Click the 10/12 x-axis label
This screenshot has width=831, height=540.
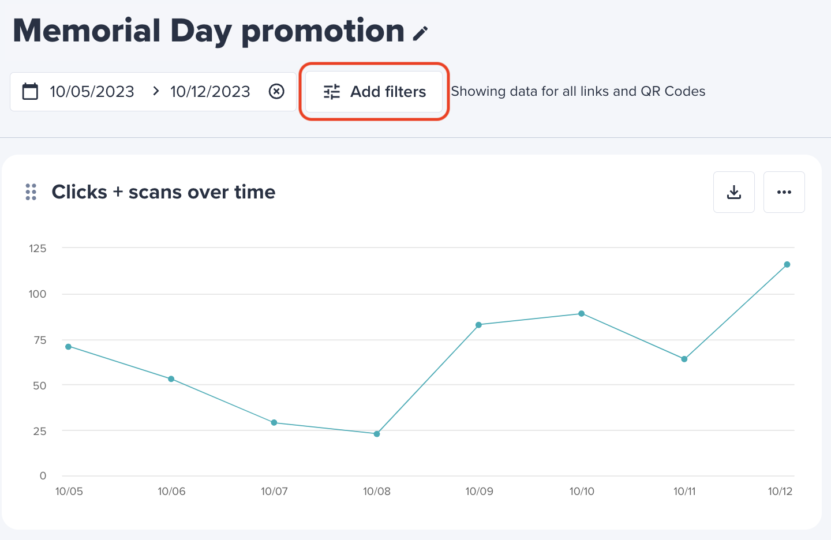(x=780, y=492)
